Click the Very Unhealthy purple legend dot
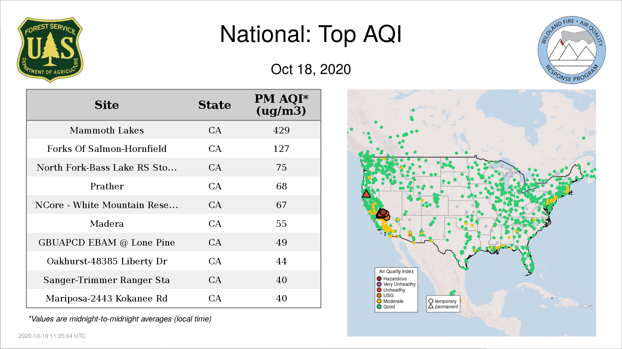 [x=379, y=284]
